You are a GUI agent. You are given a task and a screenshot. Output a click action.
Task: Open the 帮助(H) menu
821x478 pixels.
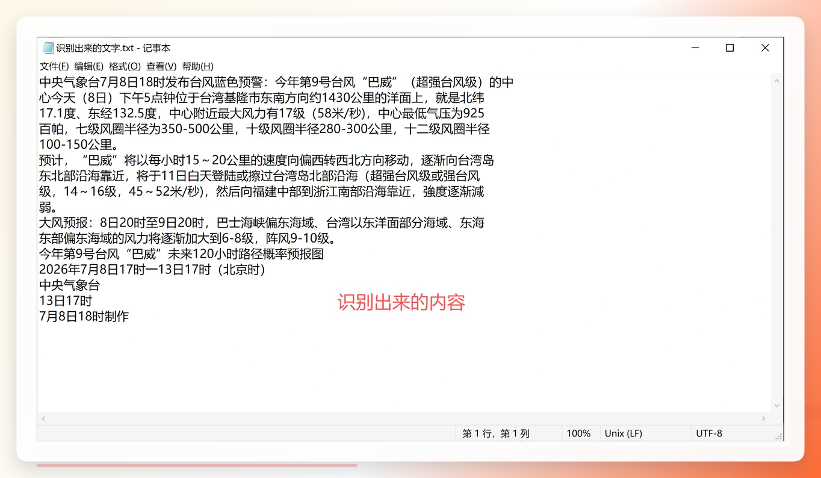197,66
